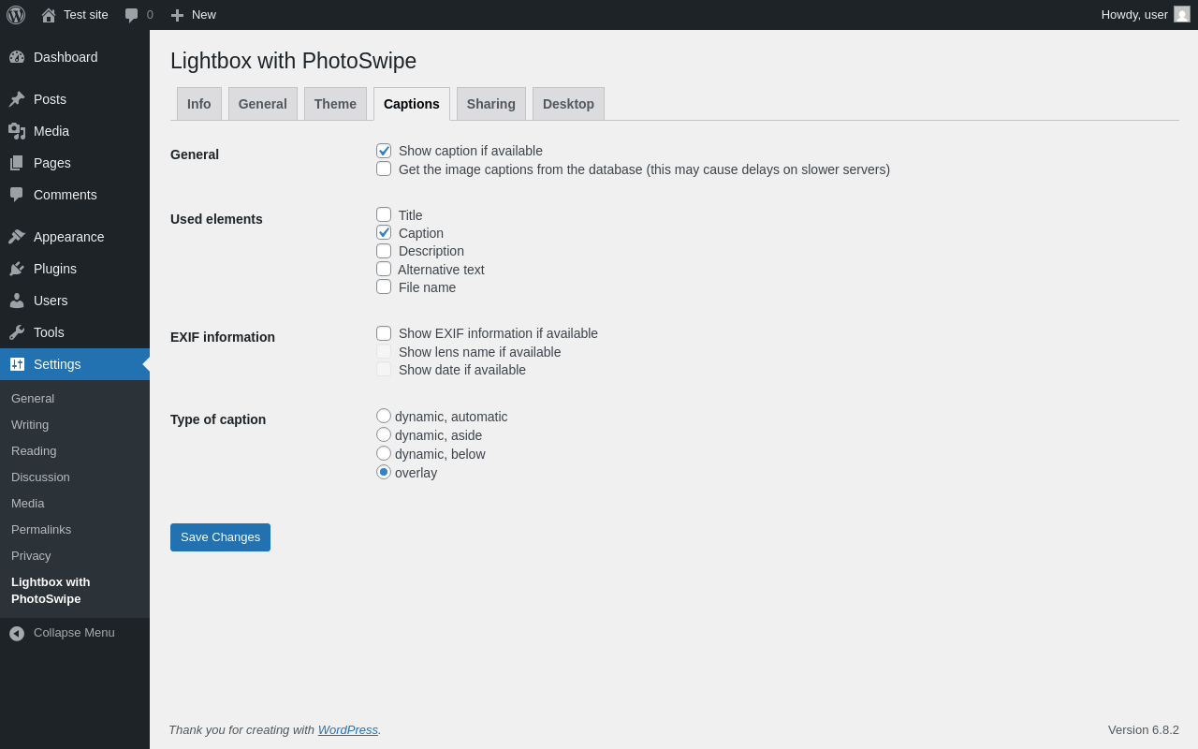Open the Plugins menu item
The height and width of the screenshot is (749, 1198).
(75, 269)
